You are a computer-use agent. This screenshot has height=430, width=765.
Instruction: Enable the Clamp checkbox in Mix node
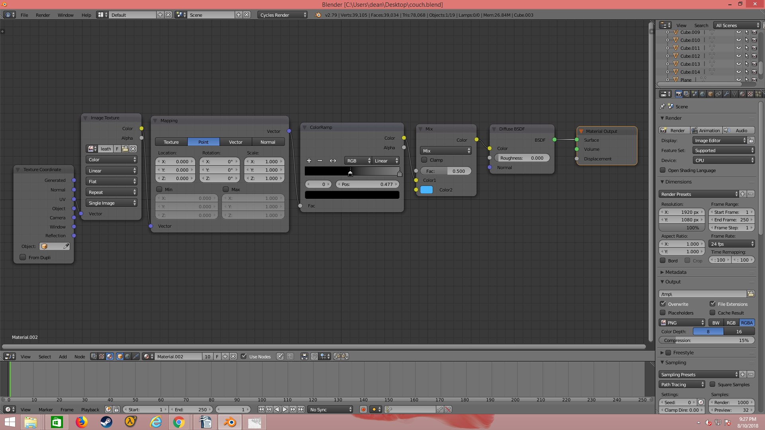click(424, 160)
